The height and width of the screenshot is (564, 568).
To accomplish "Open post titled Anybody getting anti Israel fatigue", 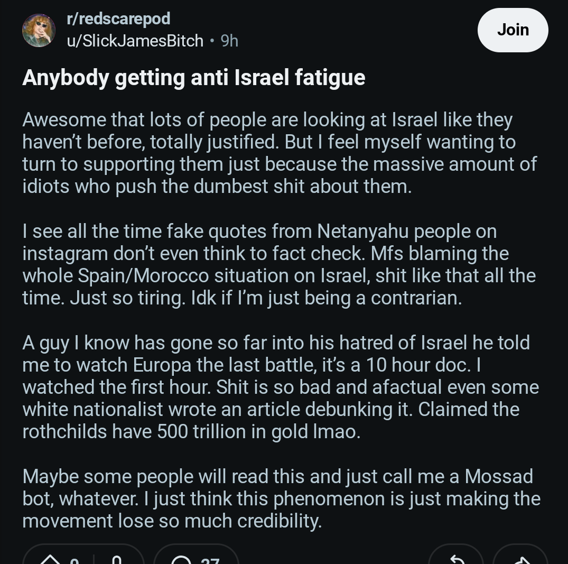I will 194,78.
